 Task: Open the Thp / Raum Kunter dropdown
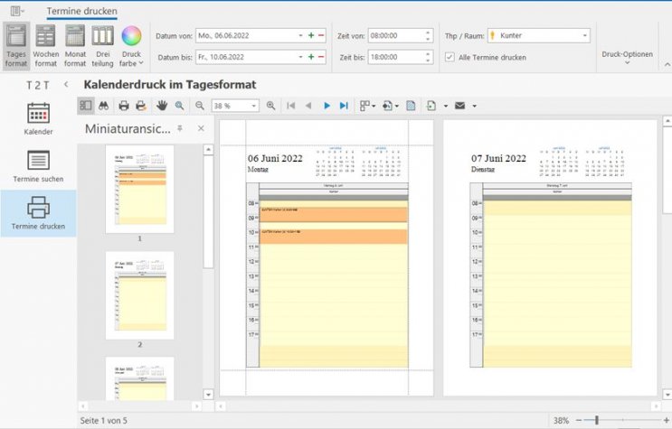point(585,35)
